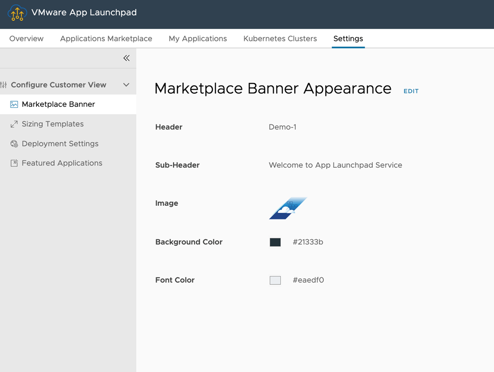Select the Configure Customer View section label
This screenshot has width=494, height=372.
pyautogui.click(x=59, y=85)
